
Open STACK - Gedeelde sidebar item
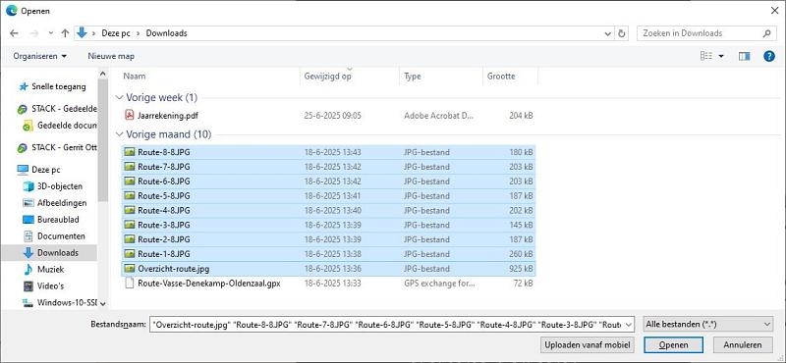[x=57, y=109]
